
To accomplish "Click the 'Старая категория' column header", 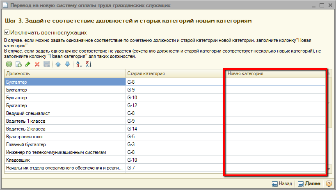I will pyautogui.click(x=175, y=73).
